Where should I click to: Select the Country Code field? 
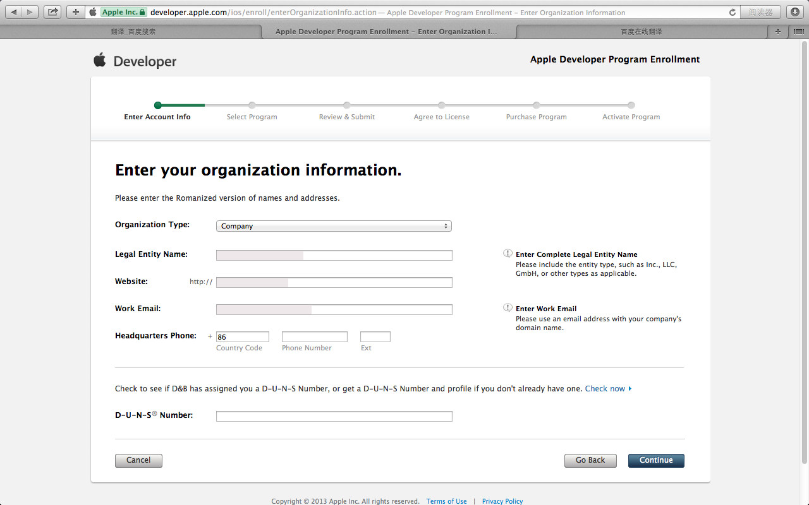[x=243, y=337]
